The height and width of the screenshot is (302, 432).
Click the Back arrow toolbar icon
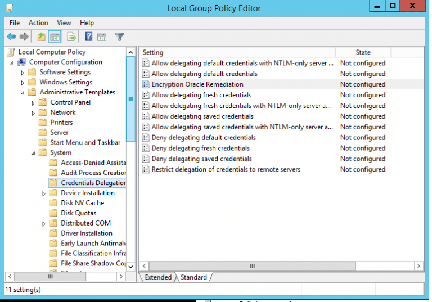tap(11, 37)
